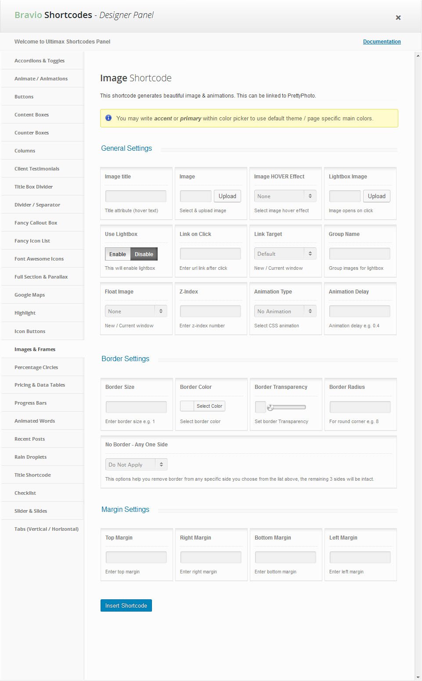Open the Documentation link
Viewport: 422px width, 681px height.
[382, 42]
